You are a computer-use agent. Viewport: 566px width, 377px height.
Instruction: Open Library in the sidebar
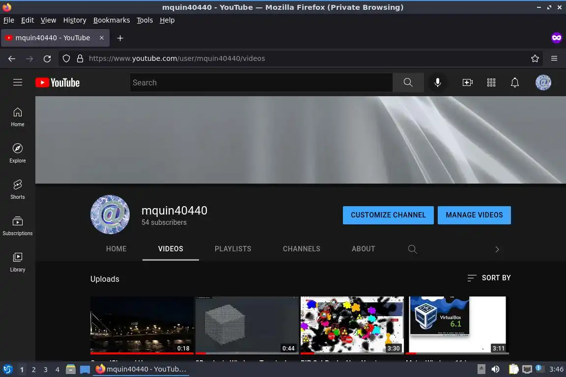tap(17, 262)
